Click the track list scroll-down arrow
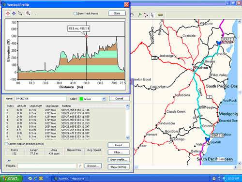This screenshot has width=242, height=182. coord(127,137)
